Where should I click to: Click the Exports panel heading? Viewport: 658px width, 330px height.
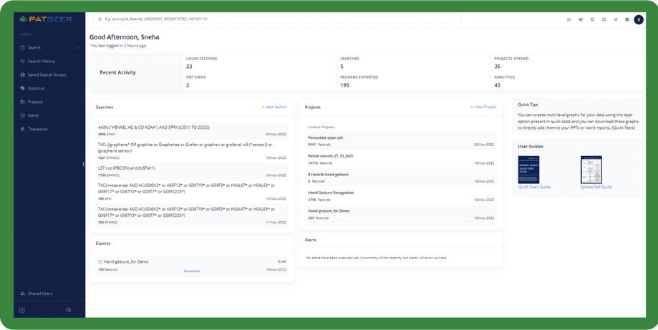coord(103,243)
